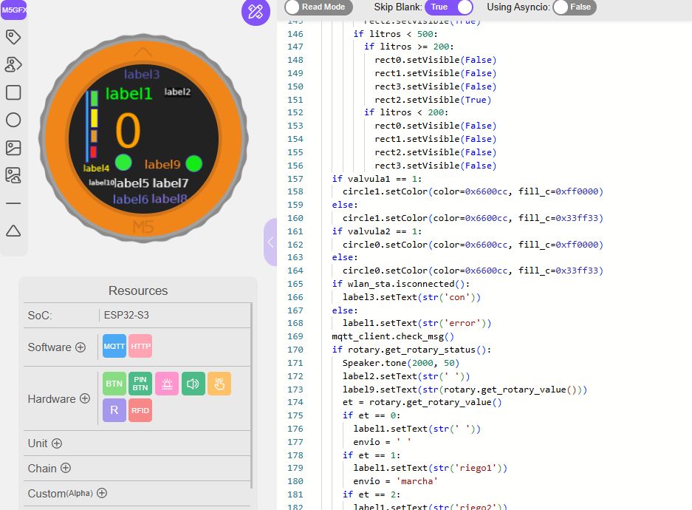Add a Custom Alpha module with plus icon

(x=102, y=493)
